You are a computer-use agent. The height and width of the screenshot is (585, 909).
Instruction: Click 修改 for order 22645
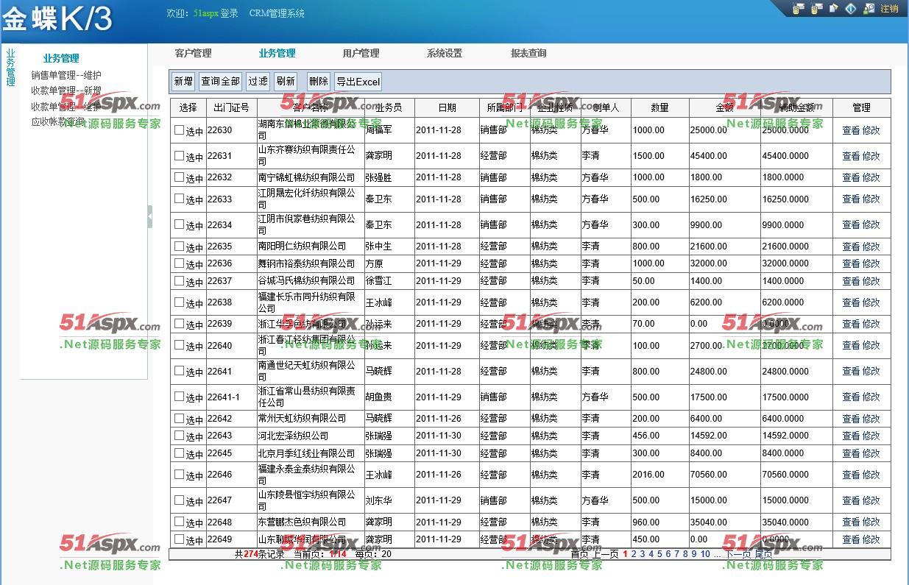tap(871, 453)
